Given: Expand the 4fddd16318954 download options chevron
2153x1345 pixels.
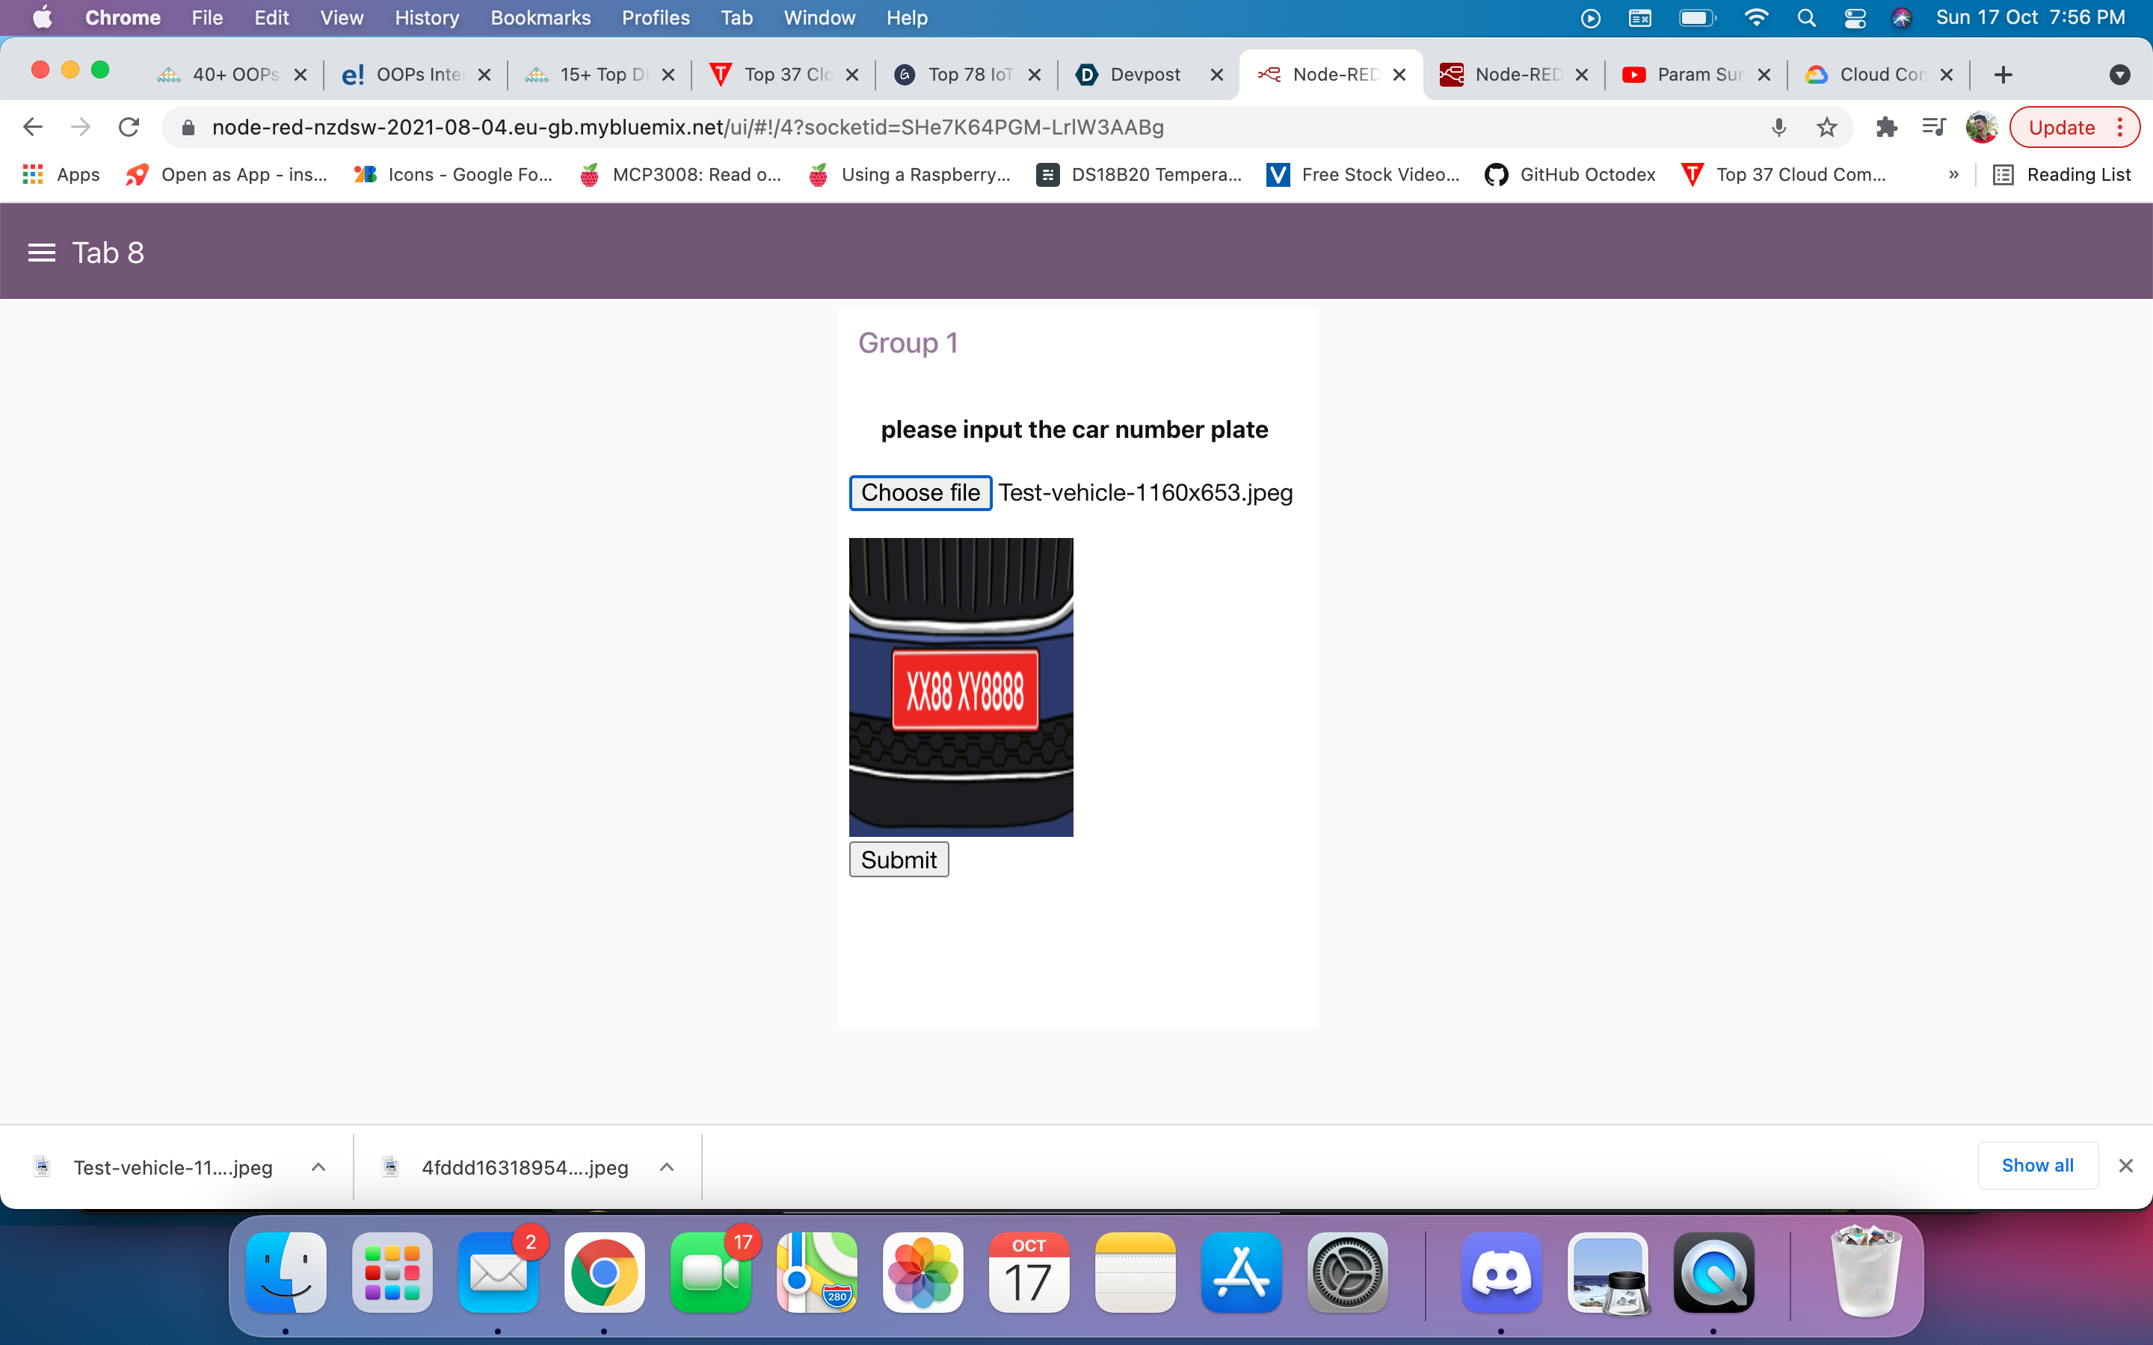Looking at the screenshot, I should tap(666, 1167).
